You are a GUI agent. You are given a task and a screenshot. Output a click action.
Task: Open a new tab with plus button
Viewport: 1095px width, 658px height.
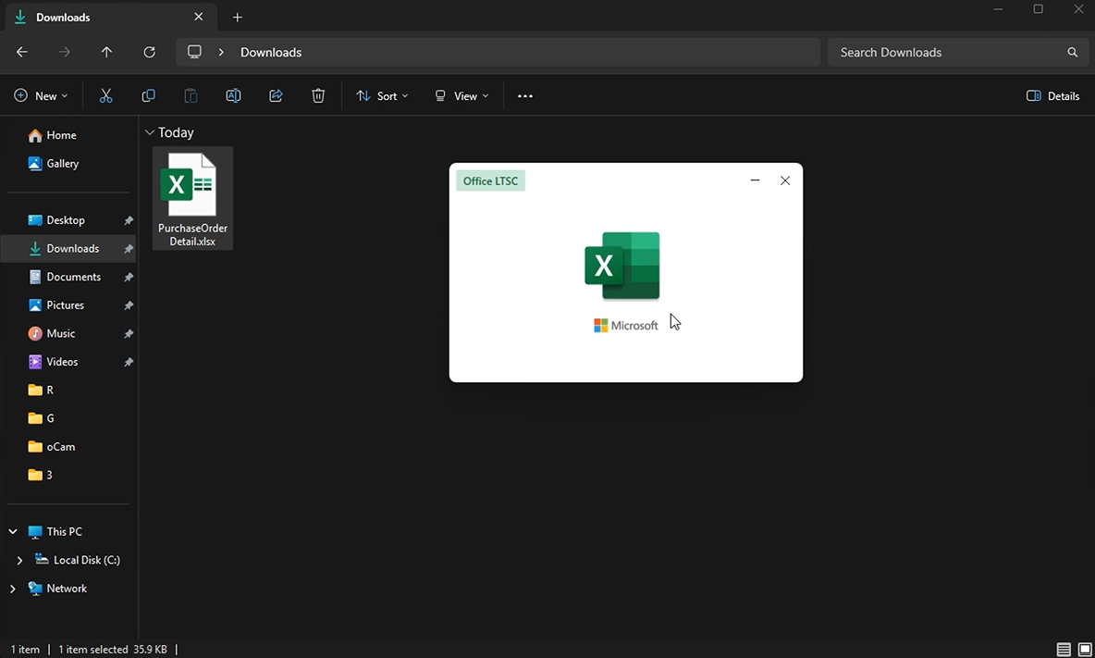click(238, 18)
